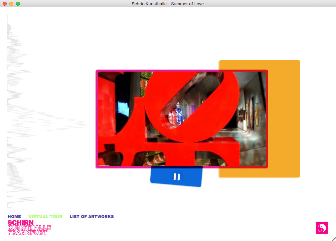Click the outlined FRANKFURT text in the logo

(x=27, y=233)
